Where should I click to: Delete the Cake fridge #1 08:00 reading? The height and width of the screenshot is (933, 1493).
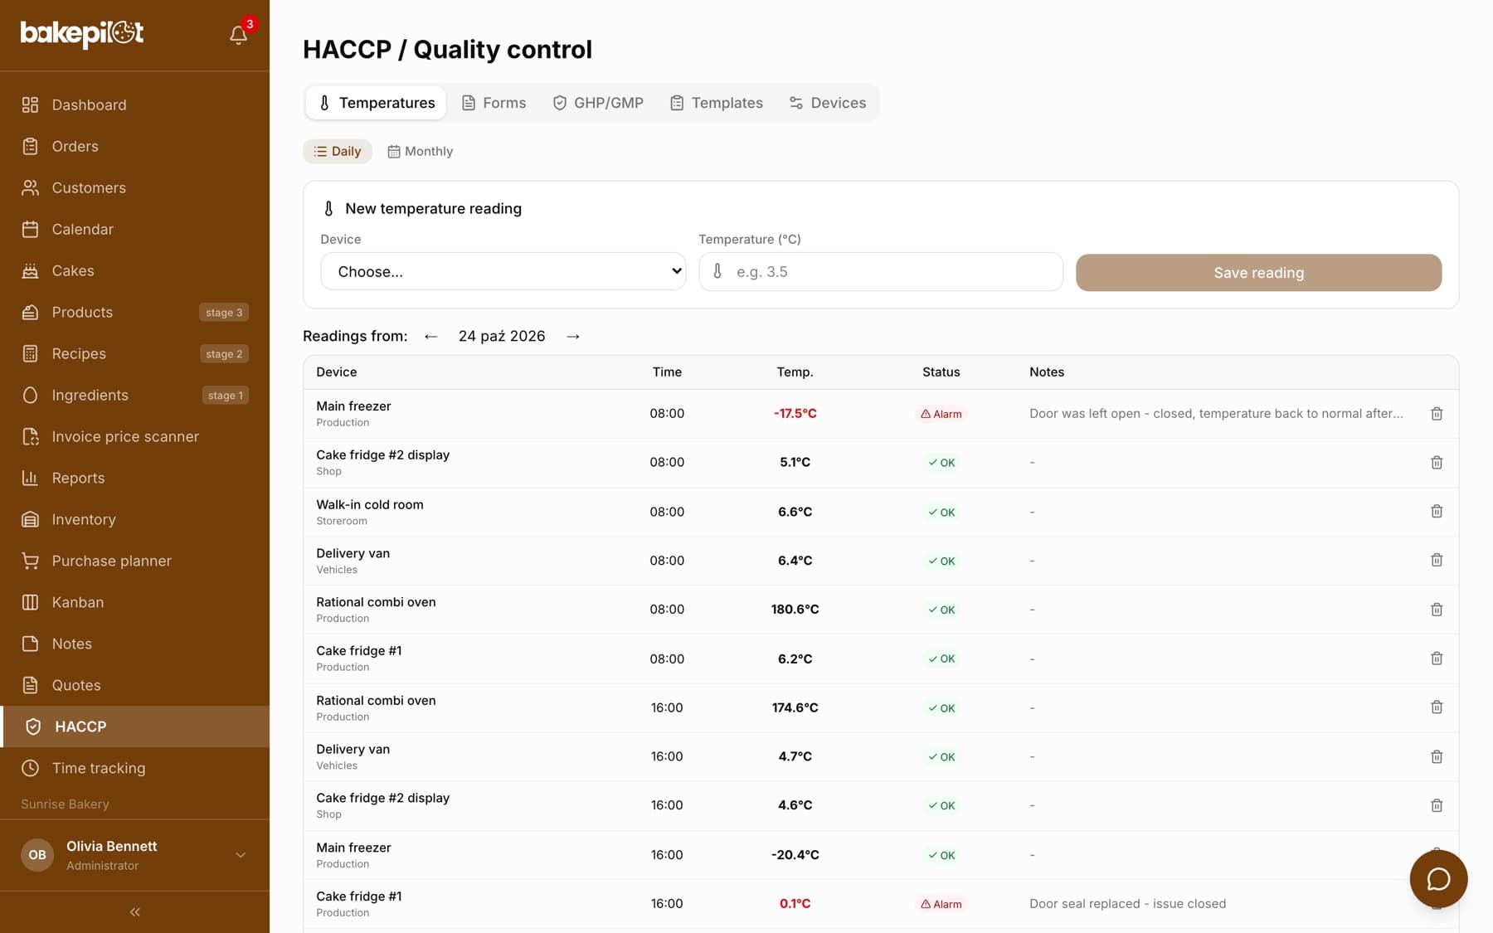1437,658
